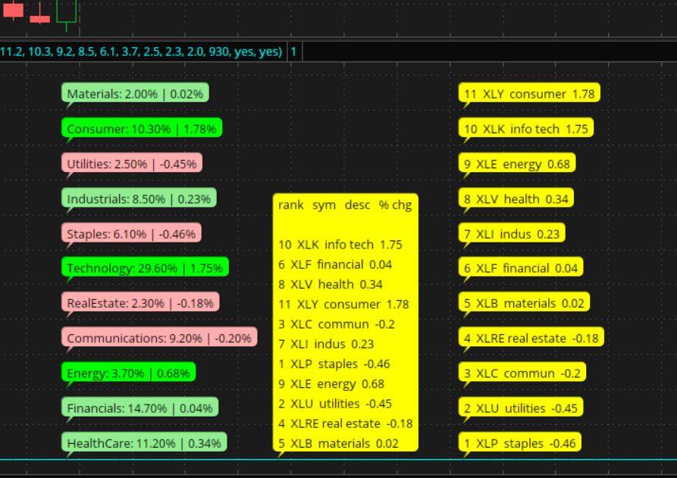Screen dimensions: 677x478
Task: Select the 'Industrials: 8.50% | 0.23%' label
Action: tap(139, 198)
